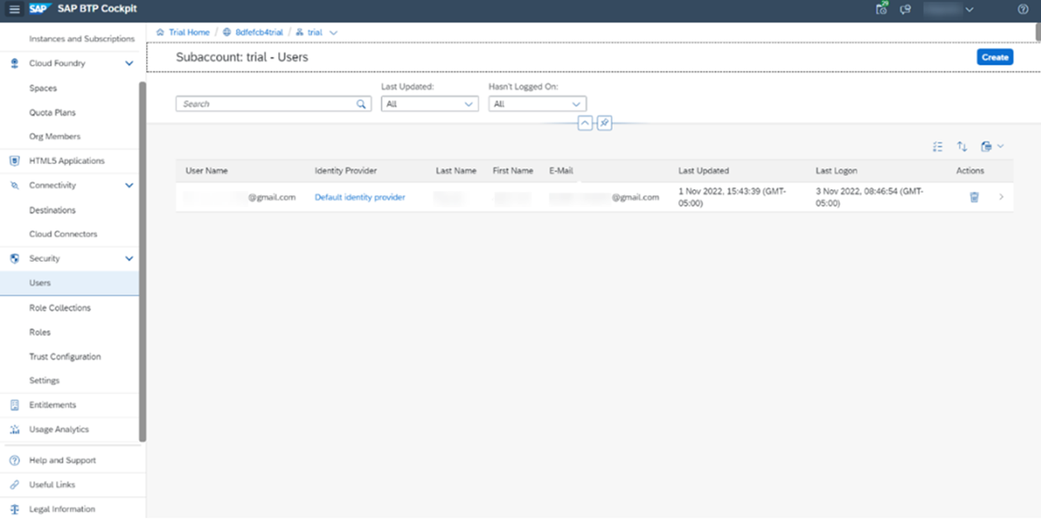Click the Create button
The height and width of the screenshot is (519, 1041).
995,57
